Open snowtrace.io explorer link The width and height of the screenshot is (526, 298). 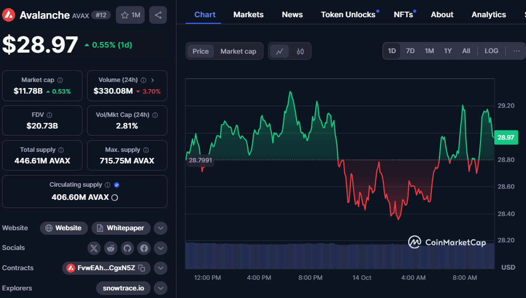(123, 288)
